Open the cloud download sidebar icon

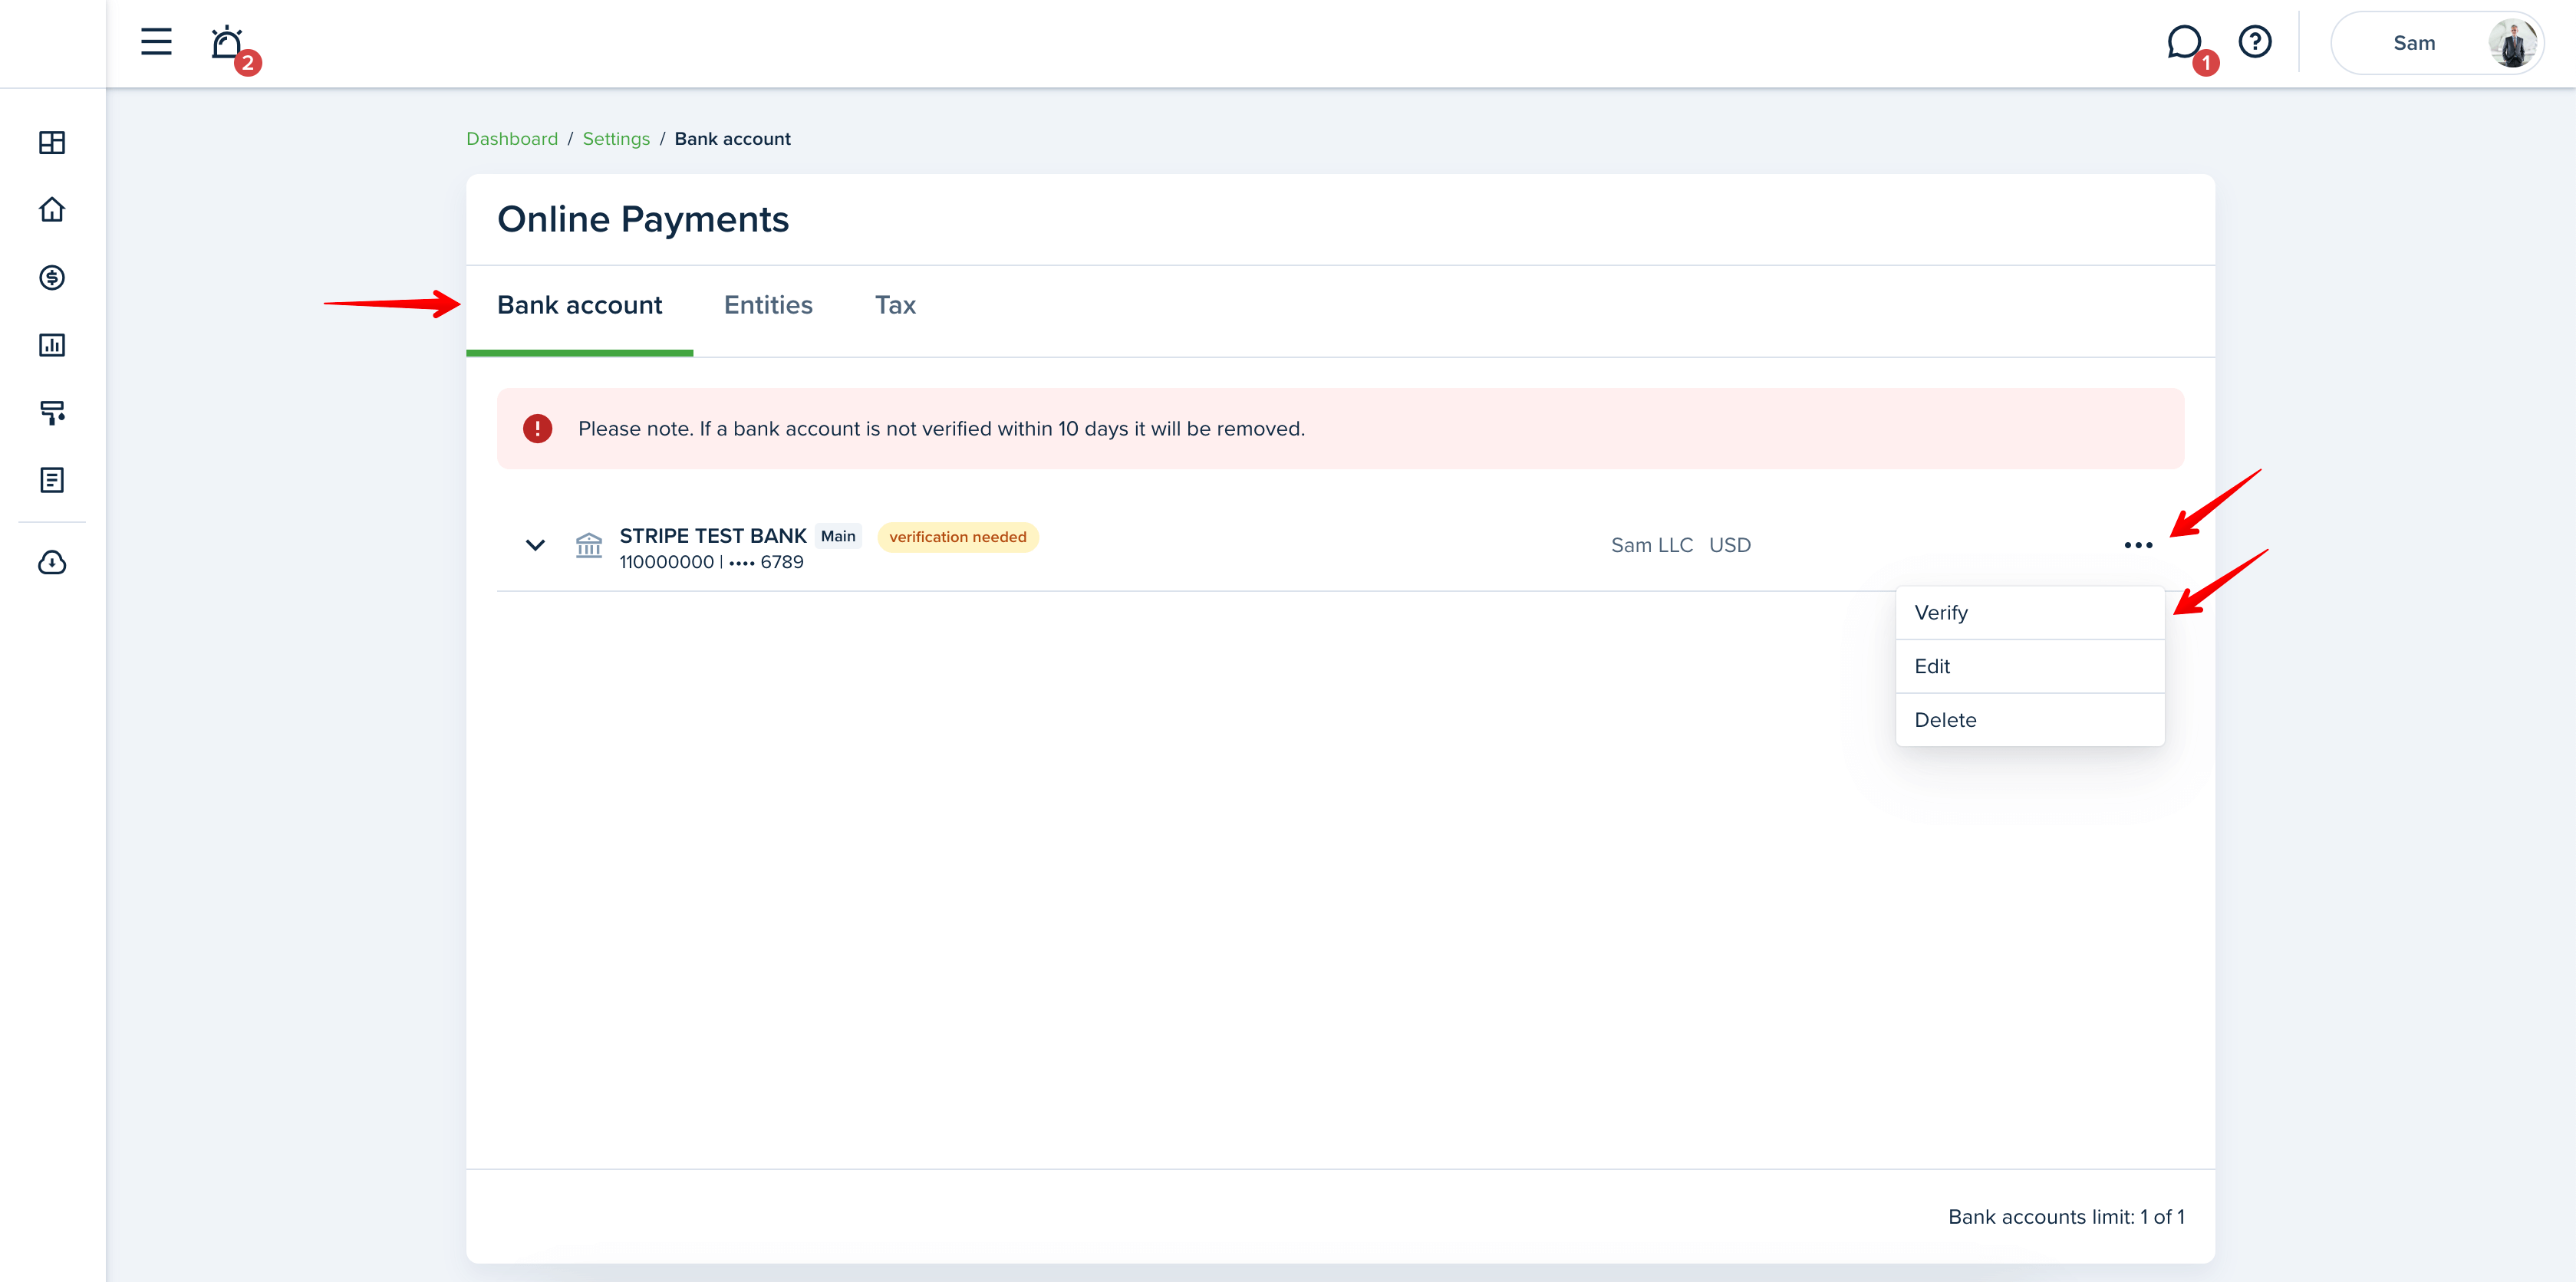pos(52,564)
